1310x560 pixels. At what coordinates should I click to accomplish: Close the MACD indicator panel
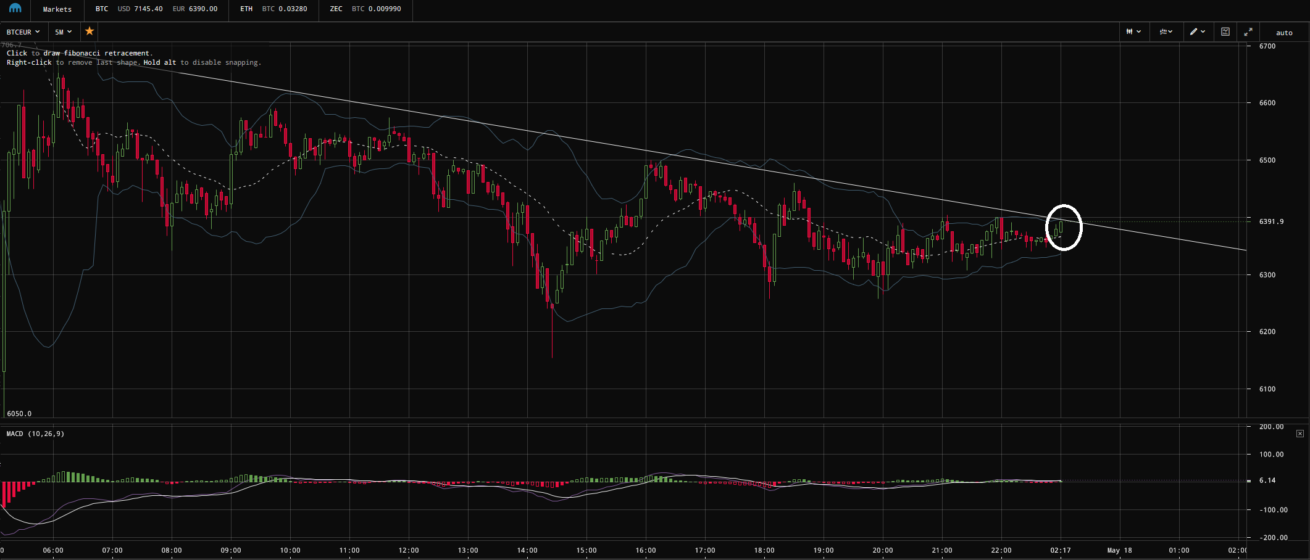pos(1300,434)
